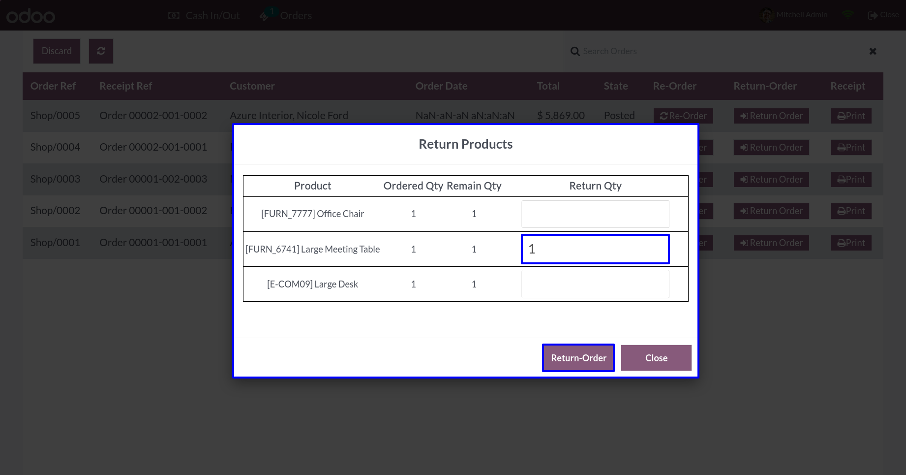Clear search with the X icon

click(x=873, y=51)
